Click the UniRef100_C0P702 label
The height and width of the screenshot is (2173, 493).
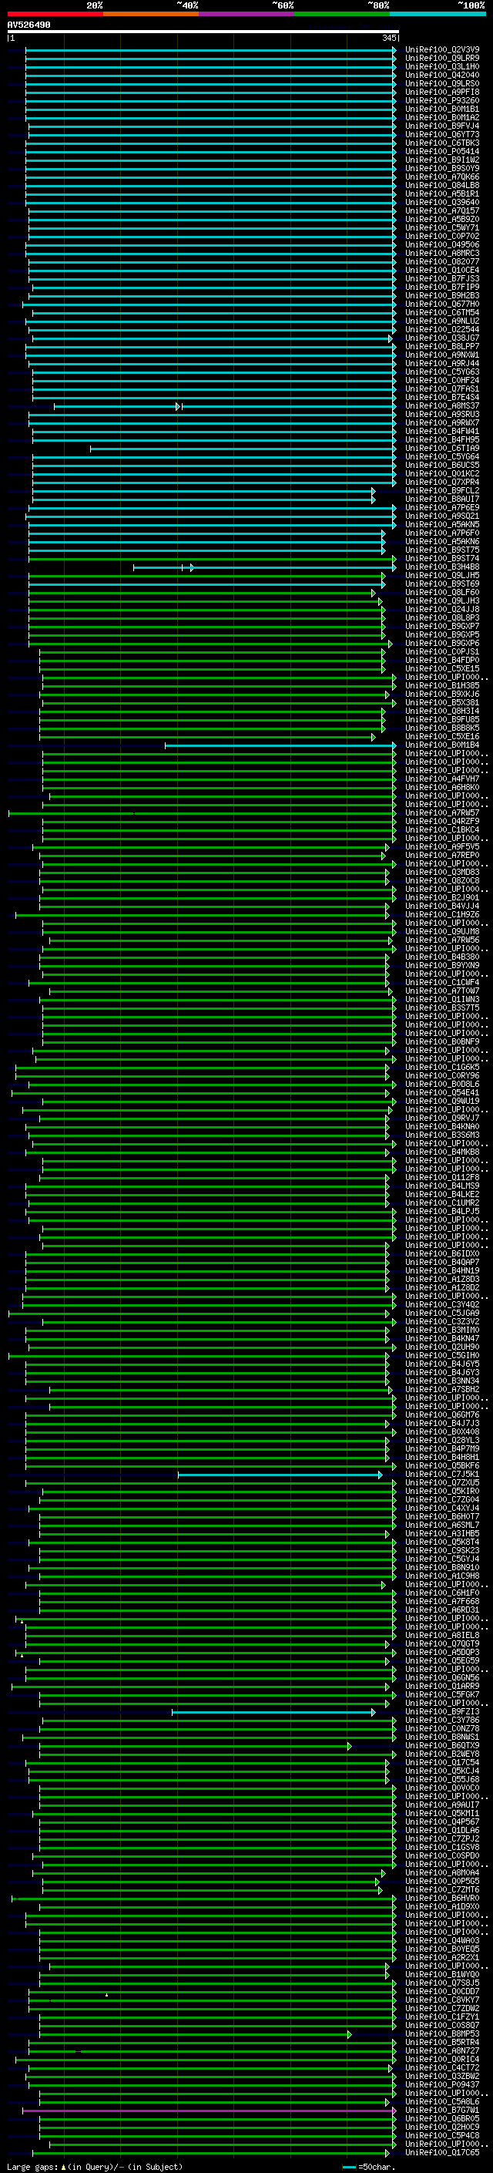click(x=442, y=236)
